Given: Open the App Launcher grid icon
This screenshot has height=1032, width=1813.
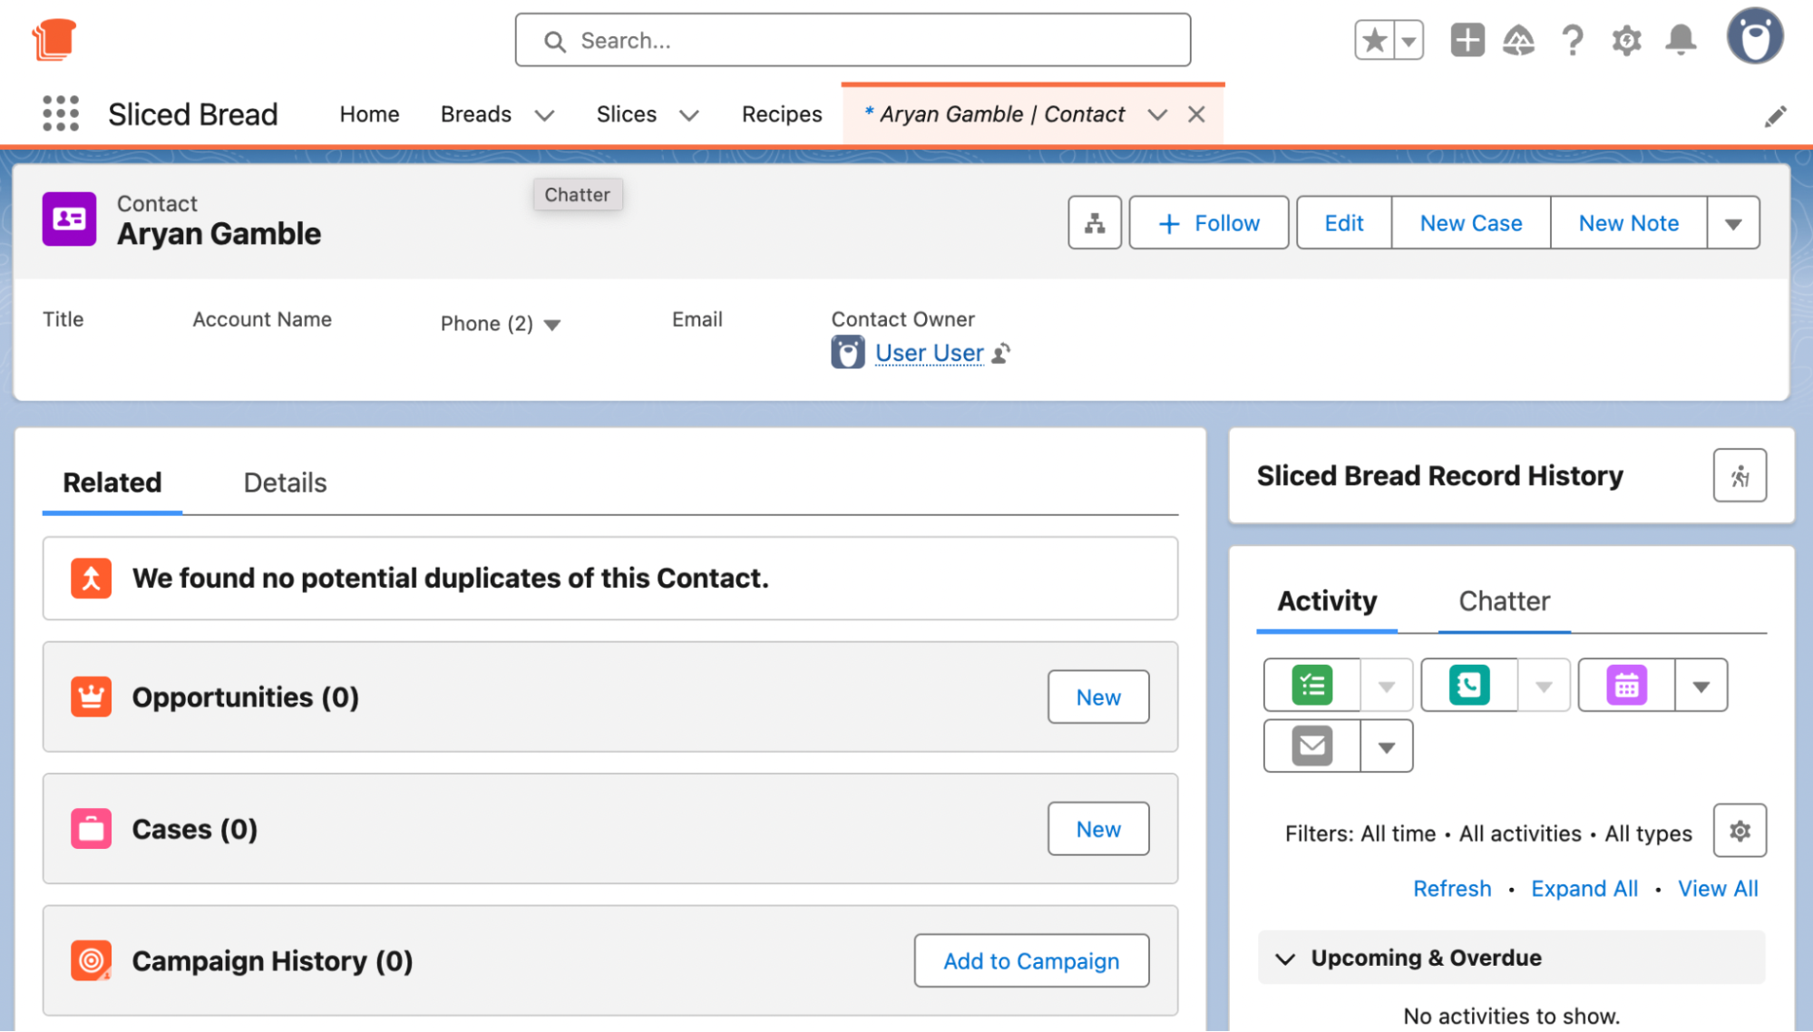Looking at the screenshot, I should (x=61, y=114).
